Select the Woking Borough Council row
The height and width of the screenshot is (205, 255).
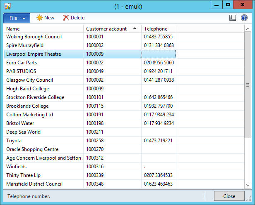tap(124, 37)
